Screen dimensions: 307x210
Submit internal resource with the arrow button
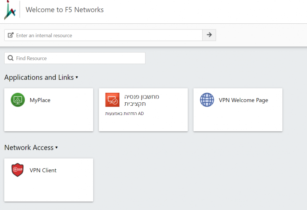209,35
